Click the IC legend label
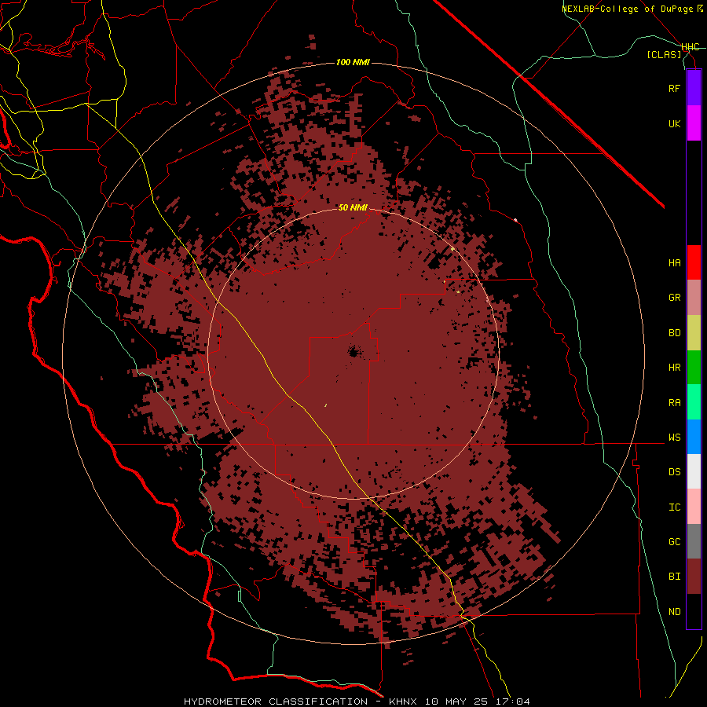Viewport: 707px width, 707px height. 674,507
